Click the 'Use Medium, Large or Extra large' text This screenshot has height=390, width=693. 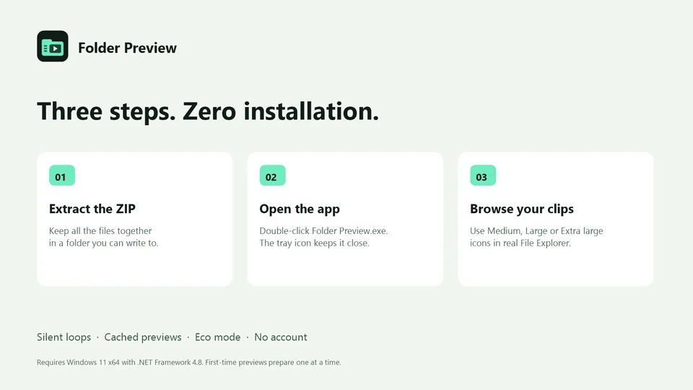tap(536, 231)
